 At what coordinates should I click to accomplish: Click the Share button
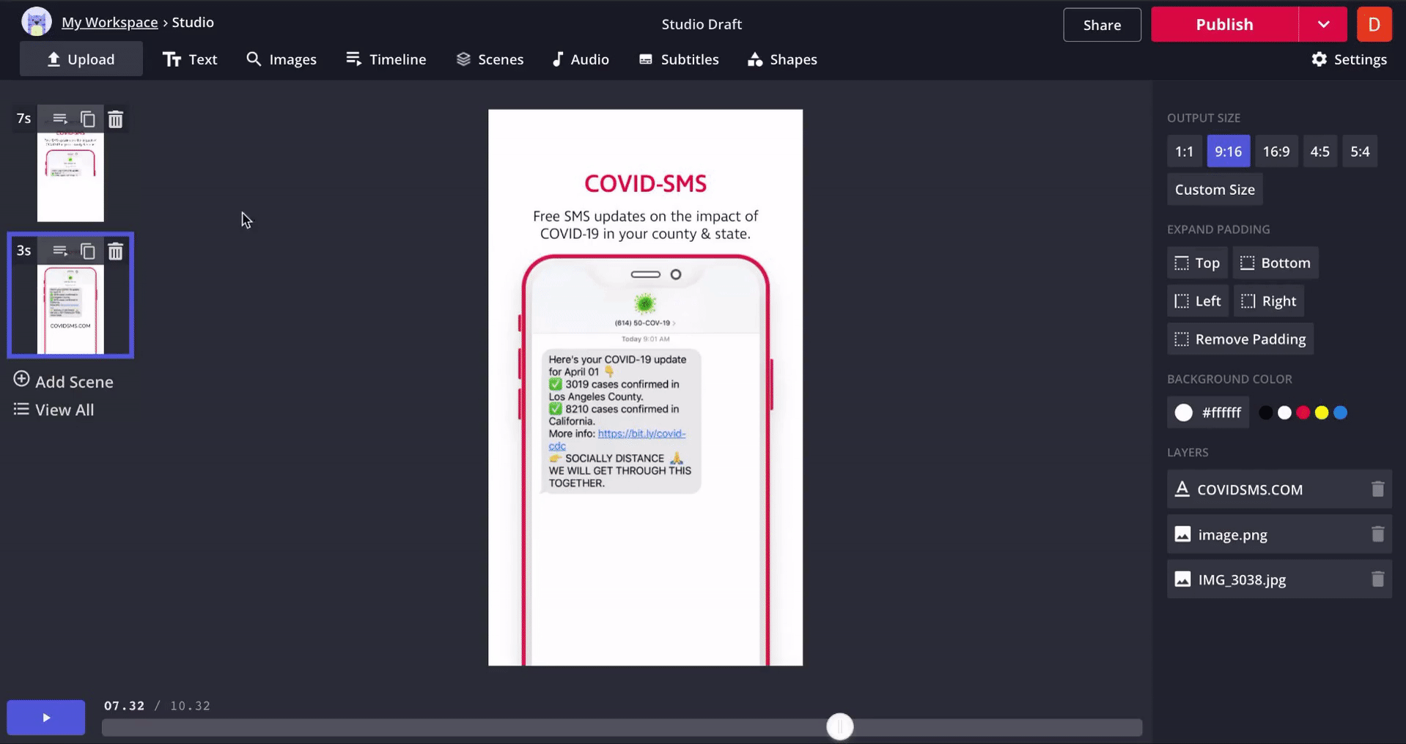tap(1101, 25)
